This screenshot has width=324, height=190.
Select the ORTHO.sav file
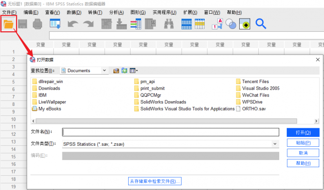point(251,109)
